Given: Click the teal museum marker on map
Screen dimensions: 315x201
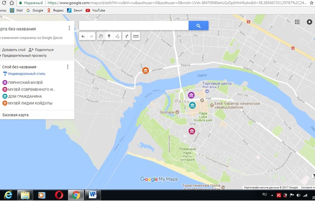Looking at the screenshot, I should (192, 105).
